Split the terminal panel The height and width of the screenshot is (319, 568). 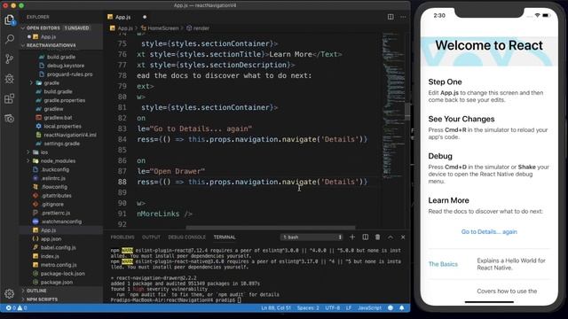point(365,237)
